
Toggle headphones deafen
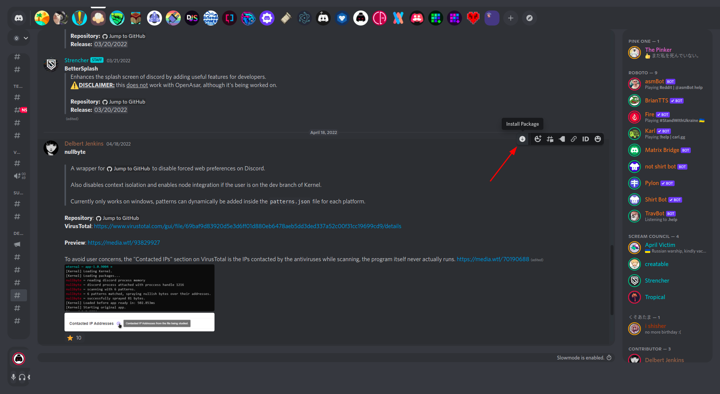pyautogui.click(x=22, y=377)
